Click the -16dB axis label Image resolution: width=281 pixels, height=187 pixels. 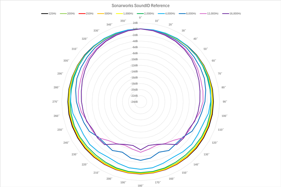(x=134, y=77)
